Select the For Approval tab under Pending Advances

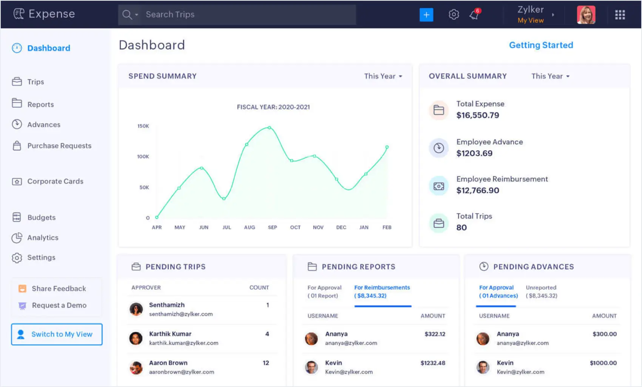coord(497,287)
